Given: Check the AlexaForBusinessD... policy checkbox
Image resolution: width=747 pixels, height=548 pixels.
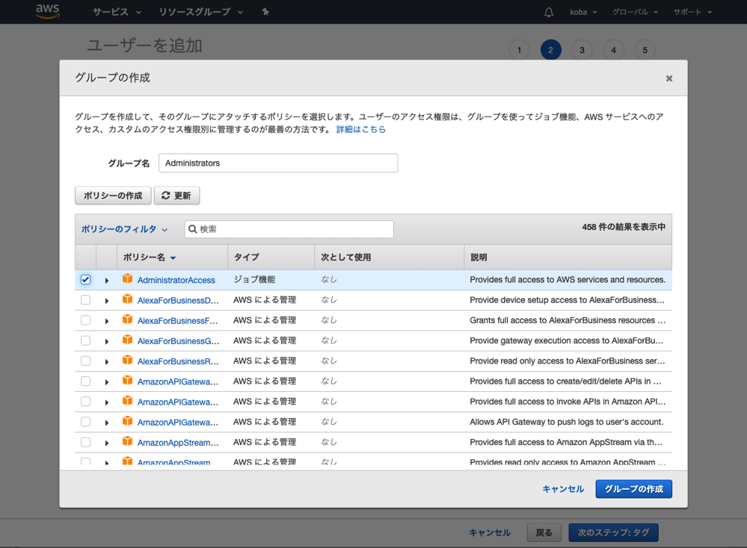Looking at the screenshot, I should 85,299.
